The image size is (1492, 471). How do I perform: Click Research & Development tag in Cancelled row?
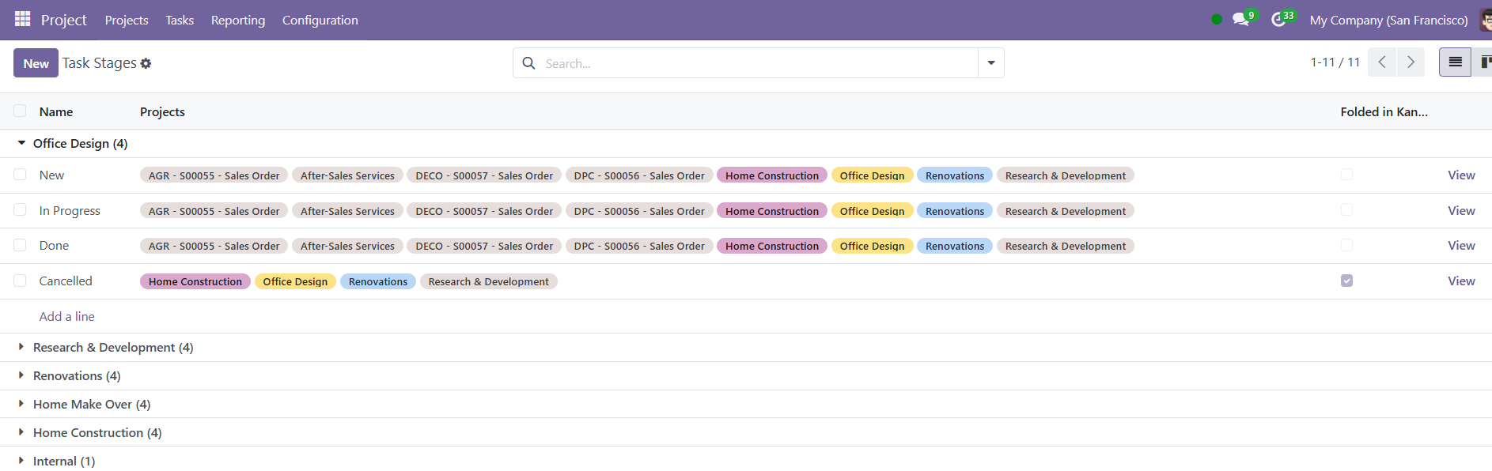488,281
